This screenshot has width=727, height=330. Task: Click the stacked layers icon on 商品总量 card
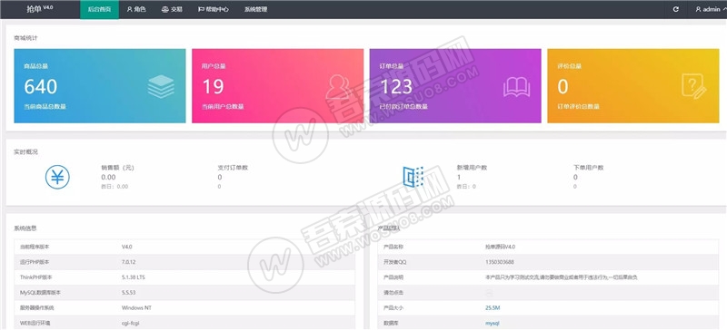point(161,86)
